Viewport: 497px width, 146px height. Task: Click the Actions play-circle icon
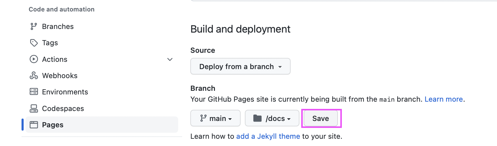(34, 59)
